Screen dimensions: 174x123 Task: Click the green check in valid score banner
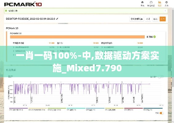[x=6, y=11]
